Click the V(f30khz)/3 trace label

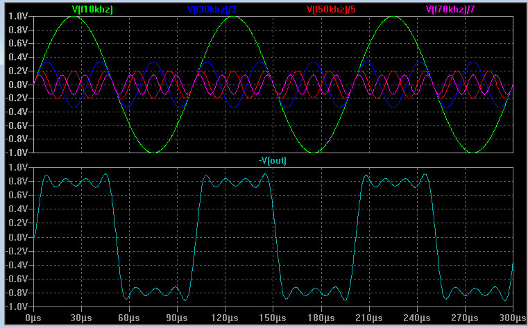(212, 9)
